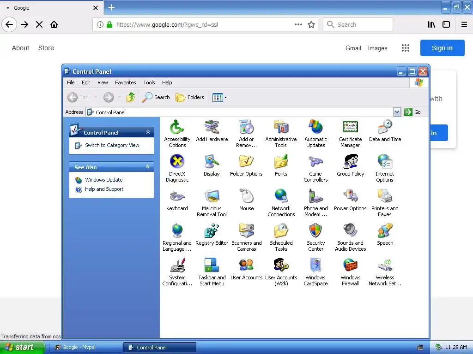Screen dimensions: 473x354
Task: Open Add or Remove Programs icon
Action: point(247,134)
